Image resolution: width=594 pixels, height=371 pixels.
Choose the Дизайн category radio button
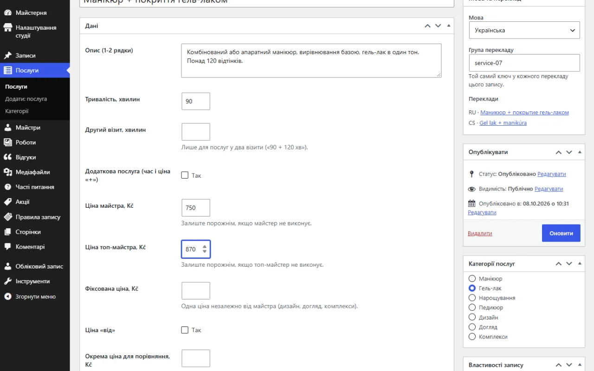pos(472,317)
